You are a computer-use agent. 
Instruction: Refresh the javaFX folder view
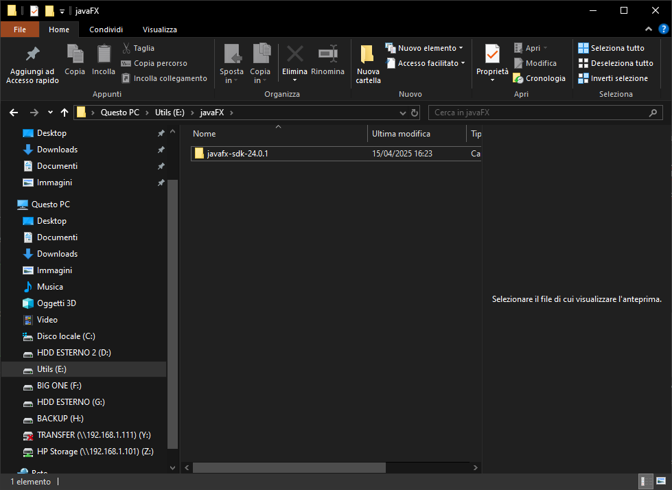pyautogui.click(x=415, y=113)
